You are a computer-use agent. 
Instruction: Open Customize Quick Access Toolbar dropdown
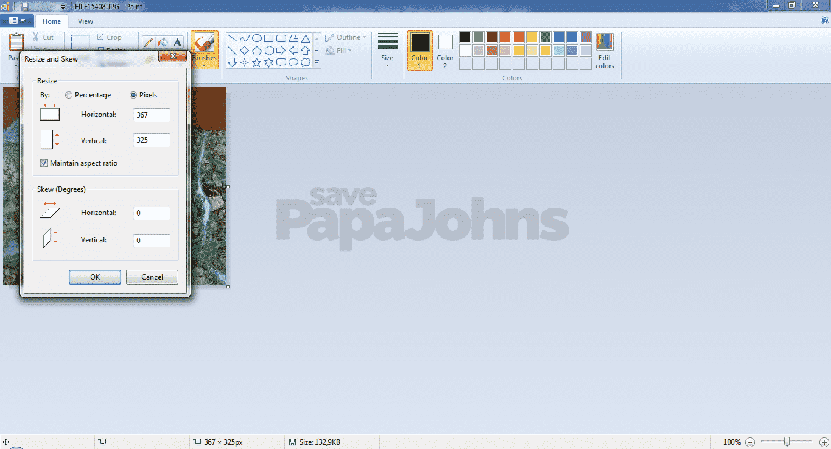63,7
